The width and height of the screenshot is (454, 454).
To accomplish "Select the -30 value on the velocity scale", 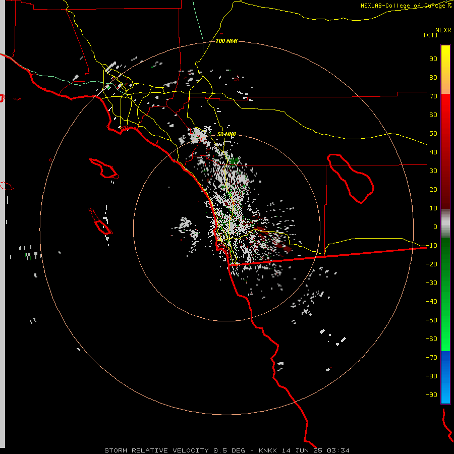I will [x=431, y=283].
